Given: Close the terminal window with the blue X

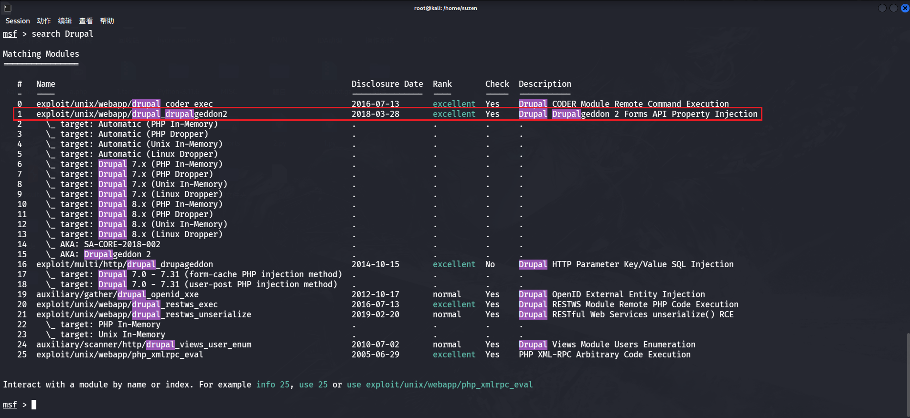Looking at the screenshot, I should pos(905,8).
